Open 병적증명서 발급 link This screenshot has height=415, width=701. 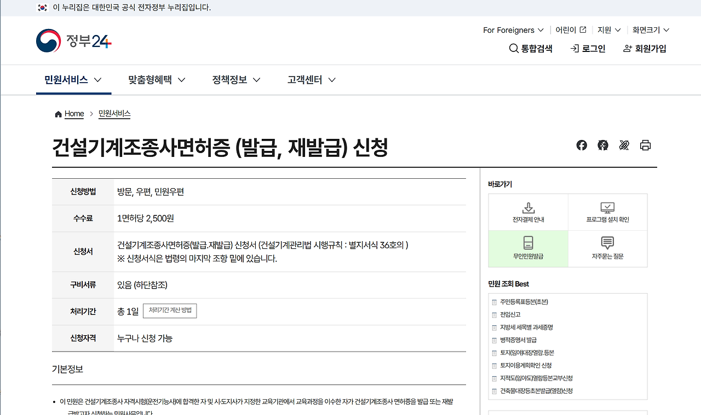click(518, 340)
